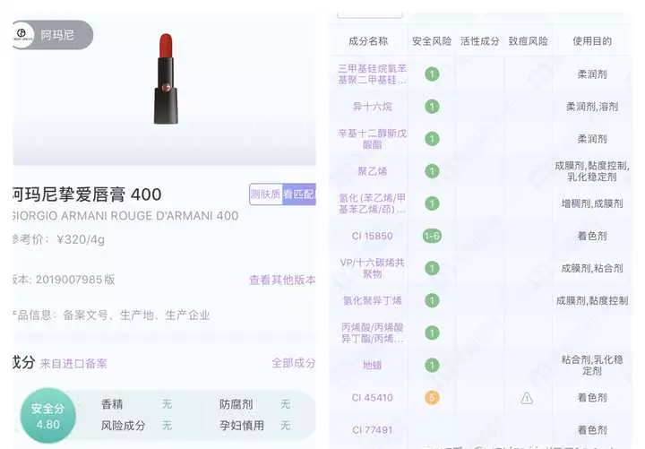The width and height of the screenshot is (645, 449).
Task: Click 柔润剂,溶剂 purpose for 异十六烷
Action: (x=592, y=107)
